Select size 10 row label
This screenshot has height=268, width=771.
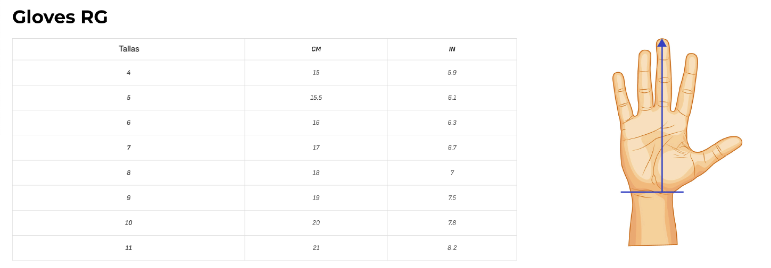pos(129,222)
